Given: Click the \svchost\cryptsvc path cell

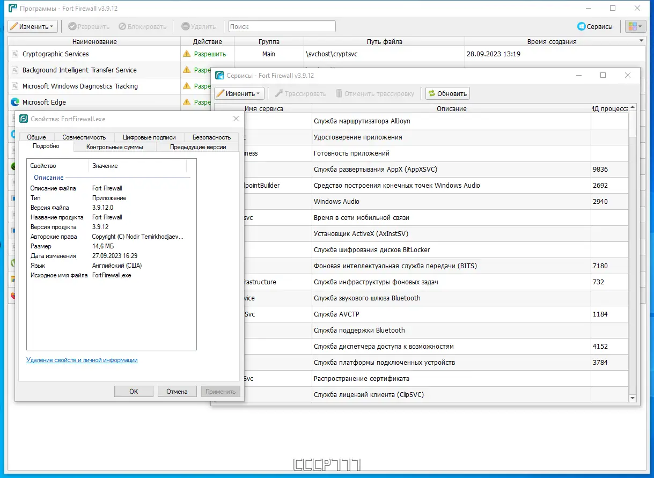Looking at the screenshot, I should click(384, 54).
